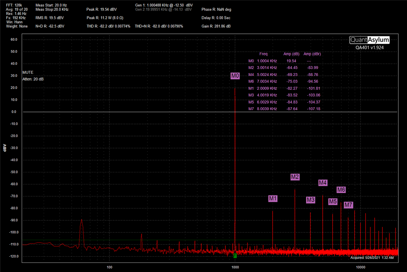Click the dimmed Gen 2: 19.99951 KHz line
Viewport: 407px width, 272px height.
[x=164, y=9]
